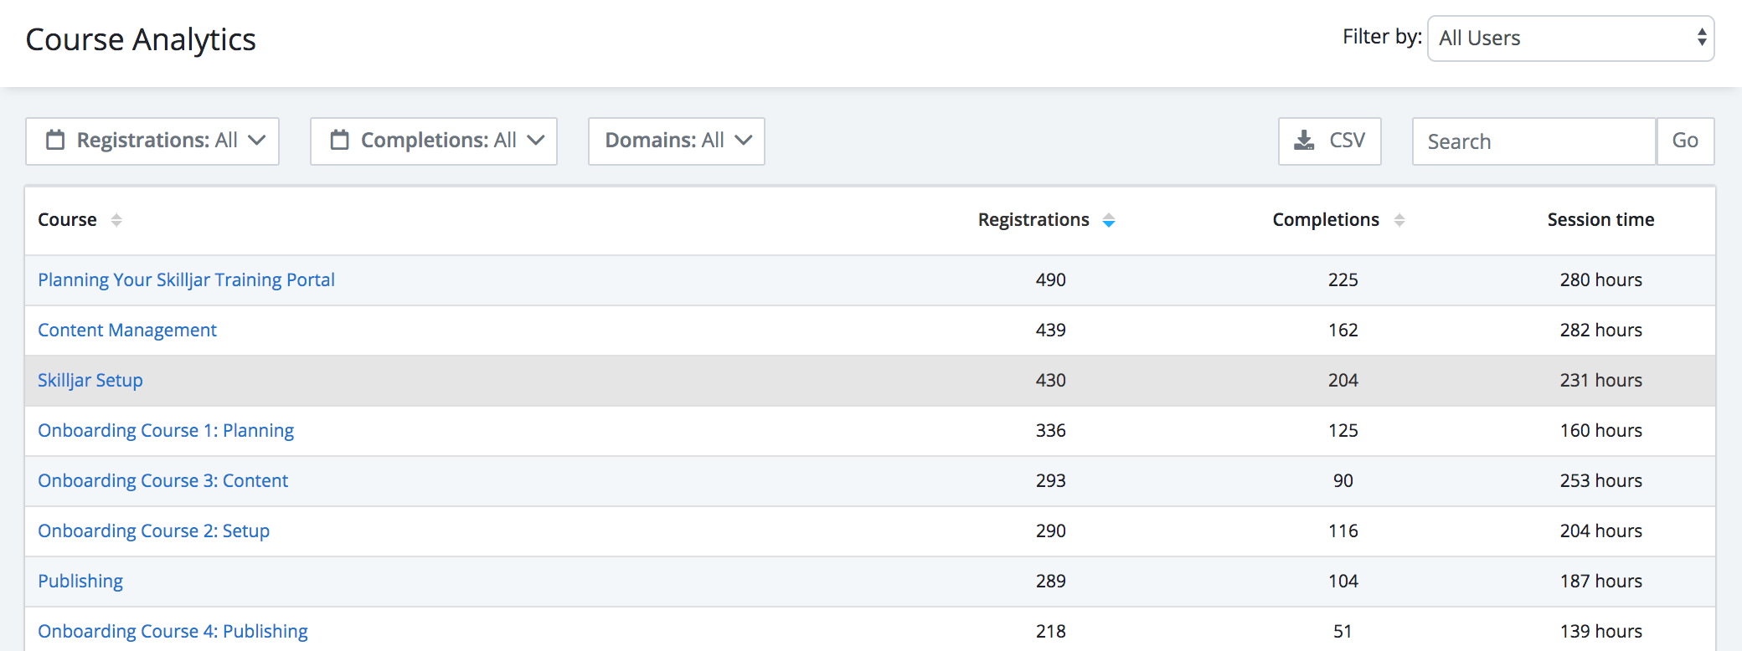Click the 293 registrations value

coord(1051,480)
